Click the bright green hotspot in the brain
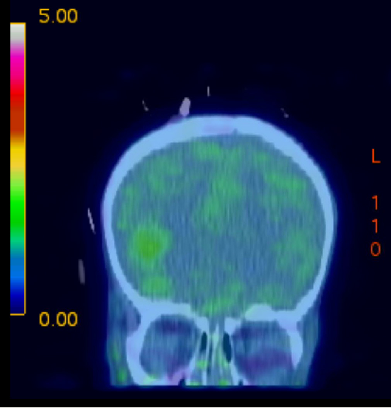Screen dimensions: 391x408 tap(149, 244)
